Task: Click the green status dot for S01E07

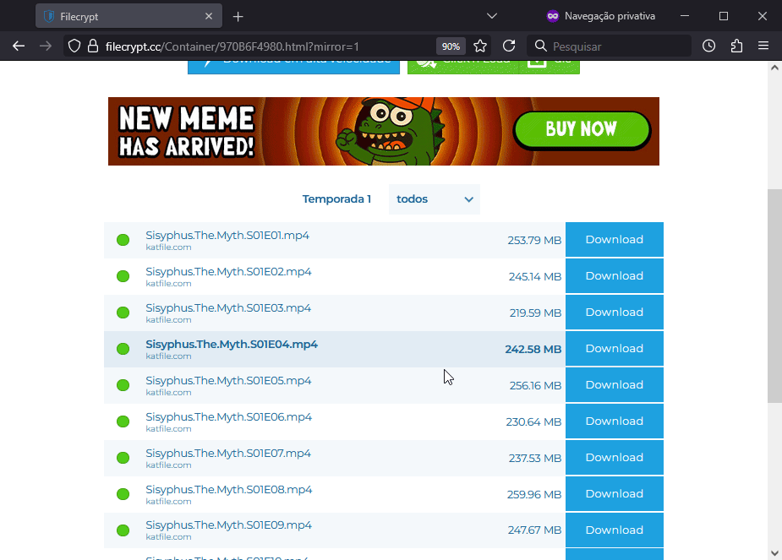Action: pos(123,459)
